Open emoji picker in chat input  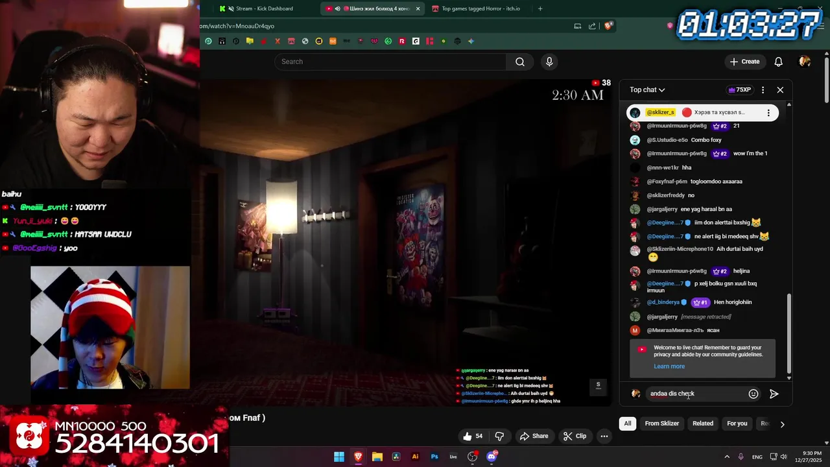click(x=753, y=394)
